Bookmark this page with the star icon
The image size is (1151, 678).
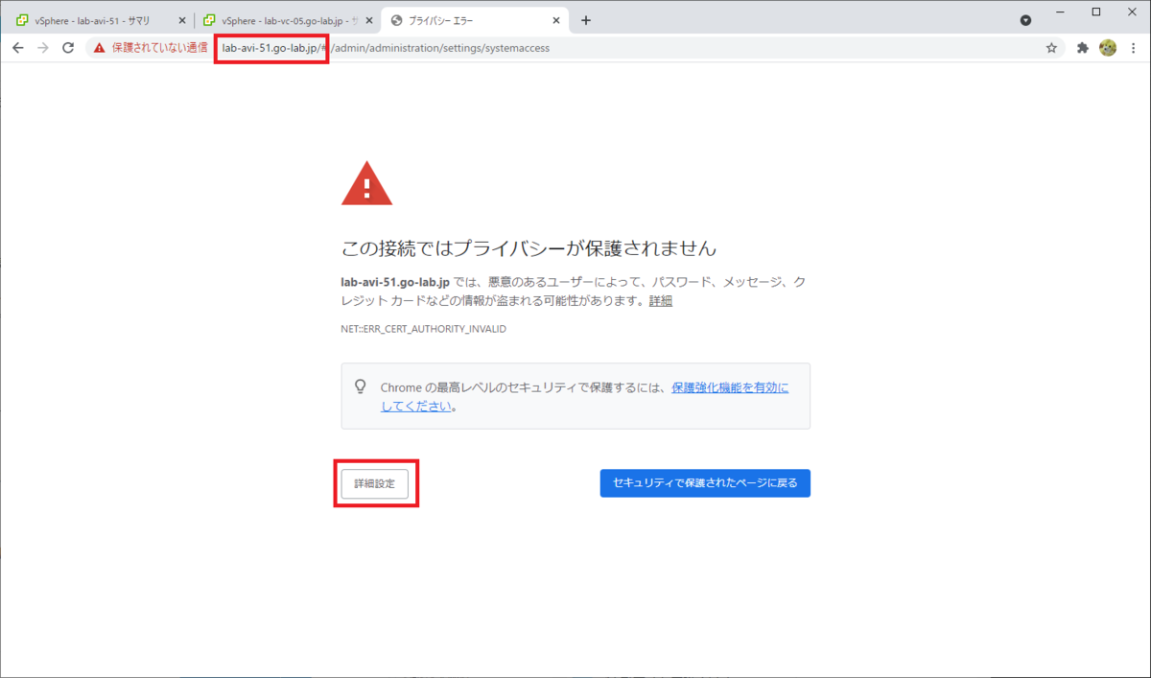point(1051,47)
